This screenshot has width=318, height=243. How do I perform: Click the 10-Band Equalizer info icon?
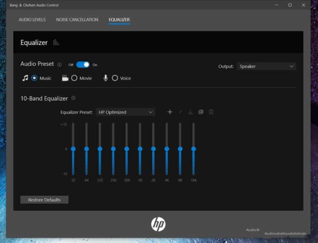73,98
